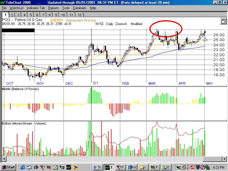Switch to the TeleChart taskbar button
228x171 pixels.
tap(109, 167)
